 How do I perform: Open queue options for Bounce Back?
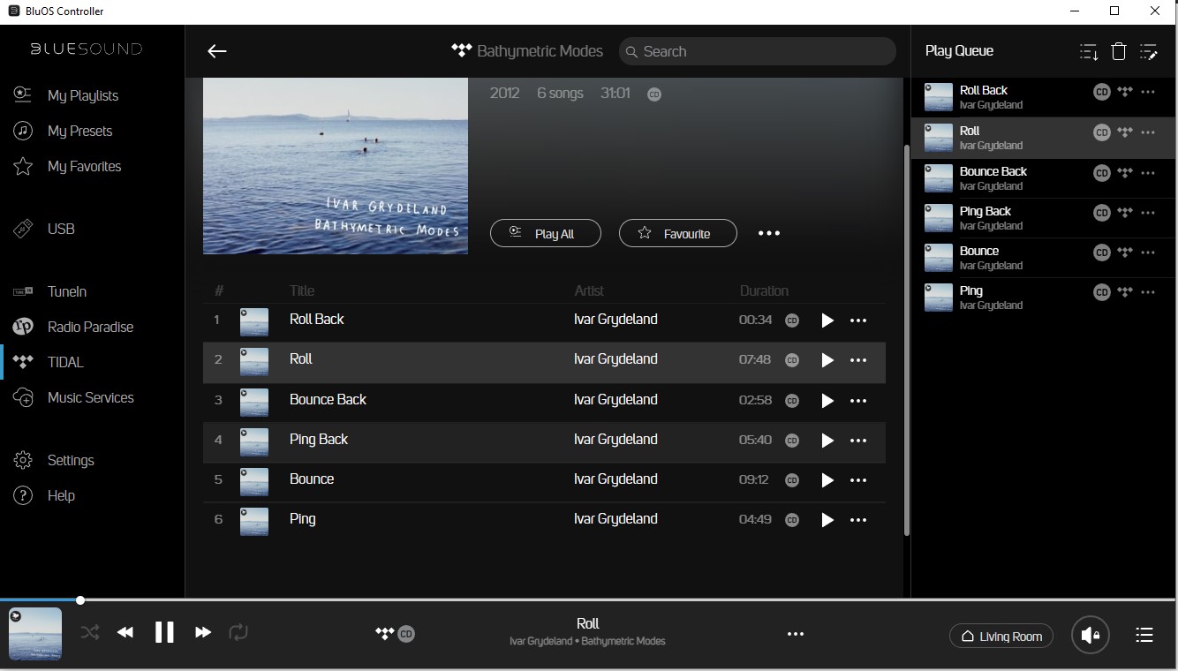click(x=1148, y=173)
